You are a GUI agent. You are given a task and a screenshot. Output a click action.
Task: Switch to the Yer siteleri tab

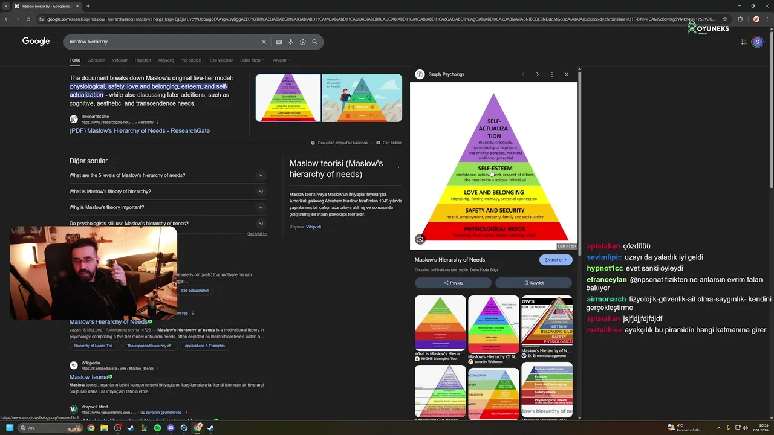tap(191, 60)
